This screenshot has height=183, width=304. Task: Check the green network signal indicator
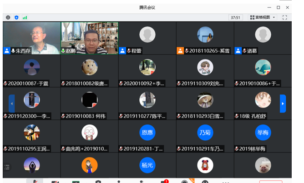(25, 17)
